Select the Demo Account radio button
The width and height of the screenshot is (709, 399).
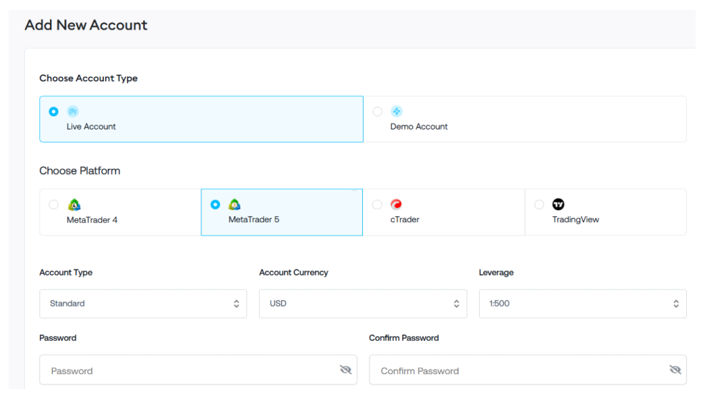[377, 112]
